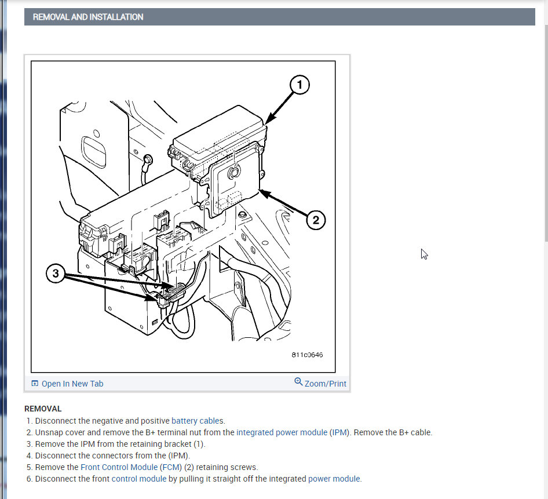Open the Front Control Module link
Screen dimensions: 548x499
click(119, 467)
